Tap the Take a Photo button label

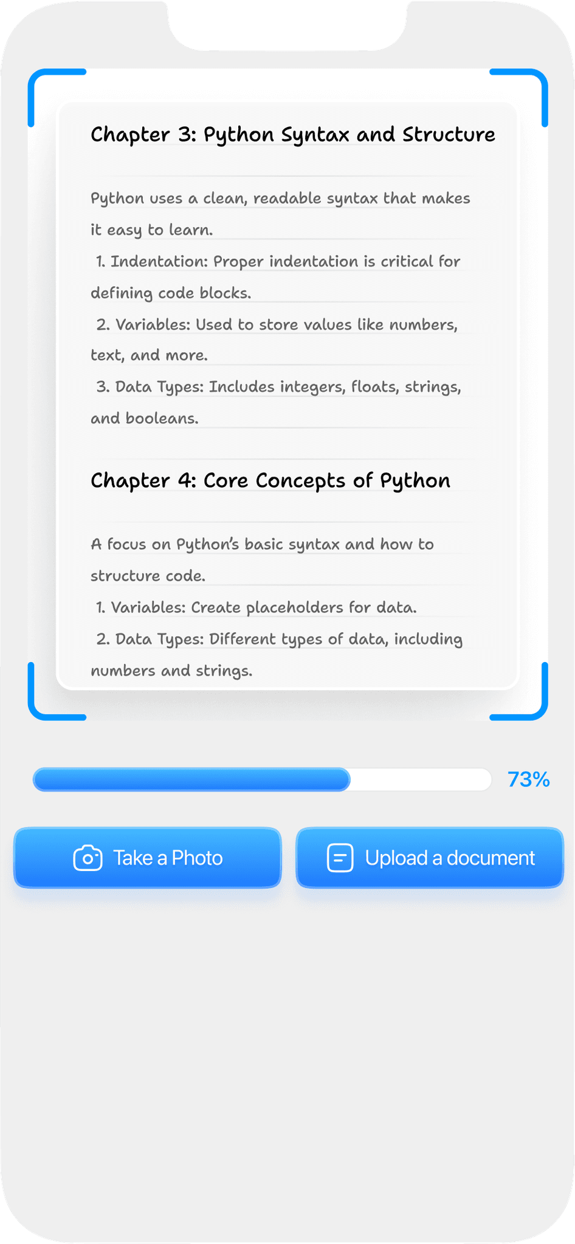(x=168, y=858)
